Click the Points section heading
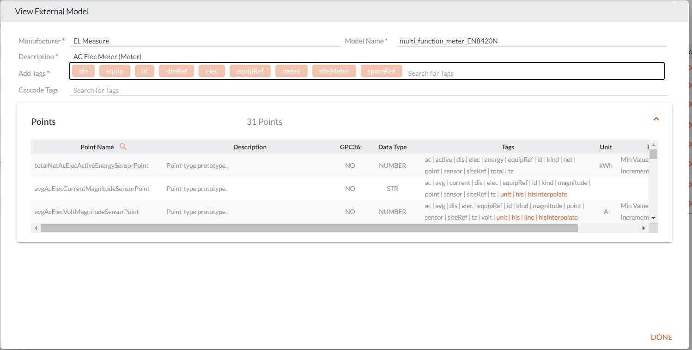 point(43,122)
